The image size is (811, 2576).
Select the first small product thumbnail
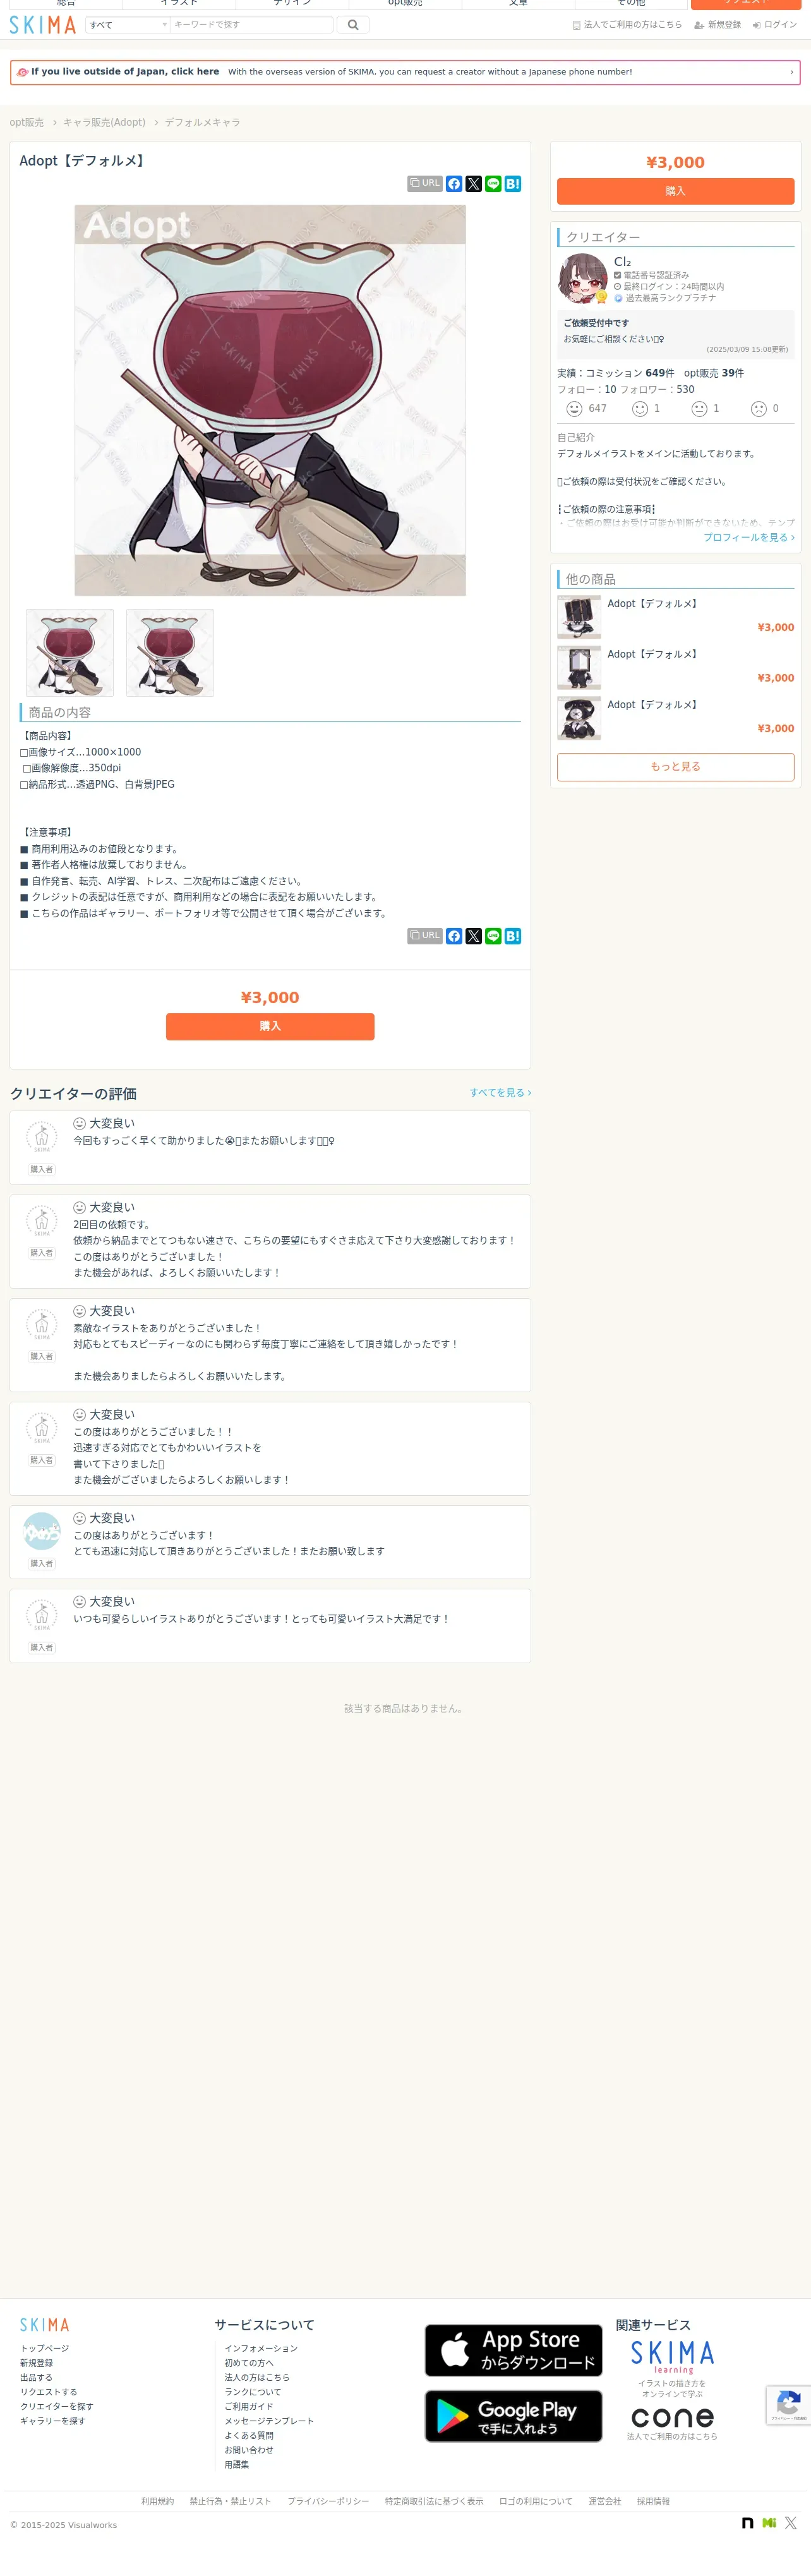click(70, 653)
